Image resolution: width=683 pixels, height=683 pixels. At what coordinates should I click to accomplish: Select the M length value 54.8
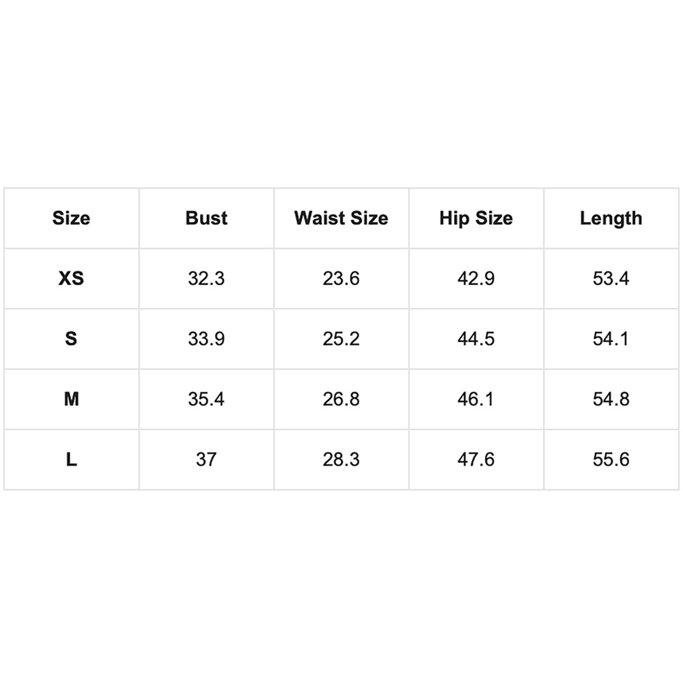[611, 399]
